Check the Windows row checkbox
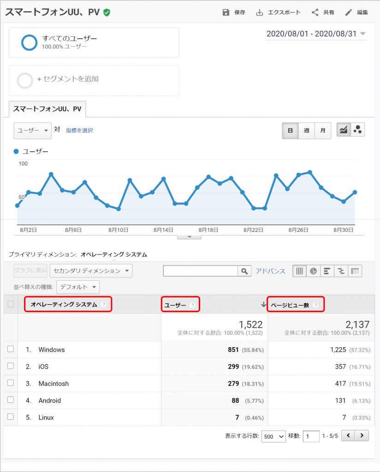The width and height of the screenshot is (380, 472). [x=11, y=349]
